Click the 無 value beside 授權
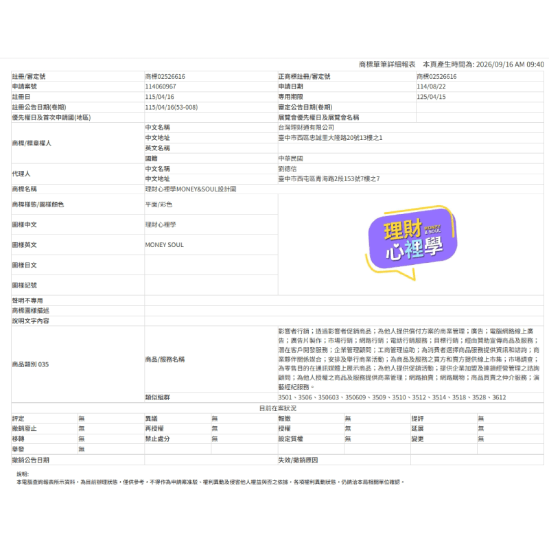 click(x=348, y=428)
